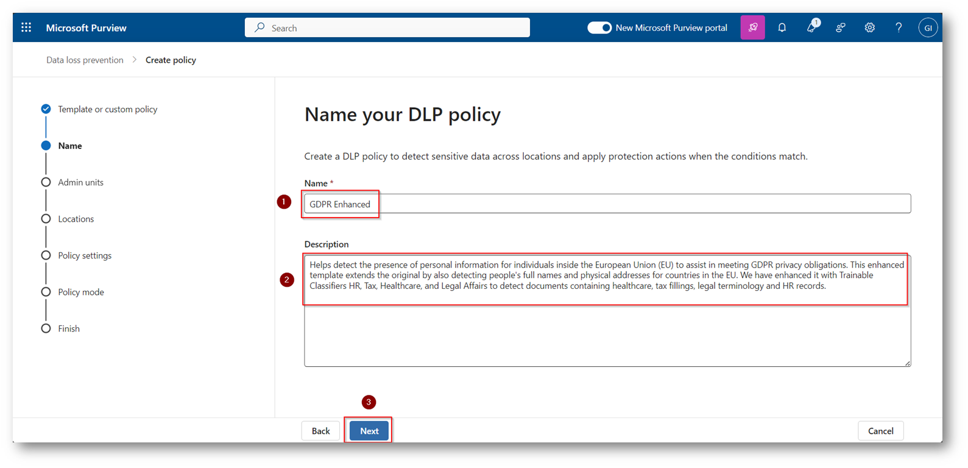Click the Back button
Viewport: 968px width, 468px height.
[320, 431]
